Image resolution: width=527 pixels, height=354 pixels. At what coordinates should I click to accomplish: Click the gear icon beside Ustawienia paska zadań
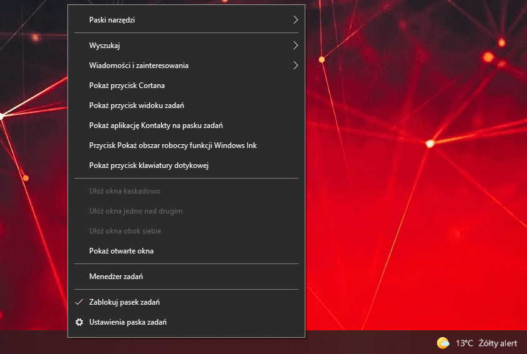[x=79, y=322]
